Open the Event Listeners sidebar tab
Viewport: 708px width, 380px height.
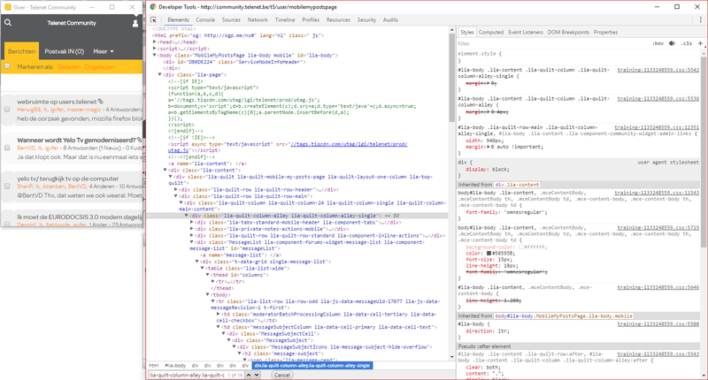[526, 33]
